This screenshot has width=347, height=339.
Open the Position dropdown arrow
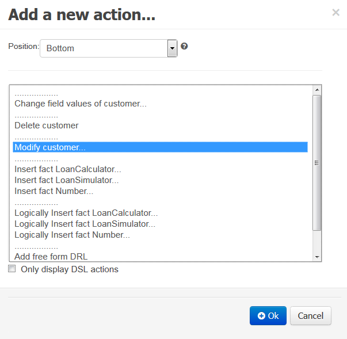point(171,48)
